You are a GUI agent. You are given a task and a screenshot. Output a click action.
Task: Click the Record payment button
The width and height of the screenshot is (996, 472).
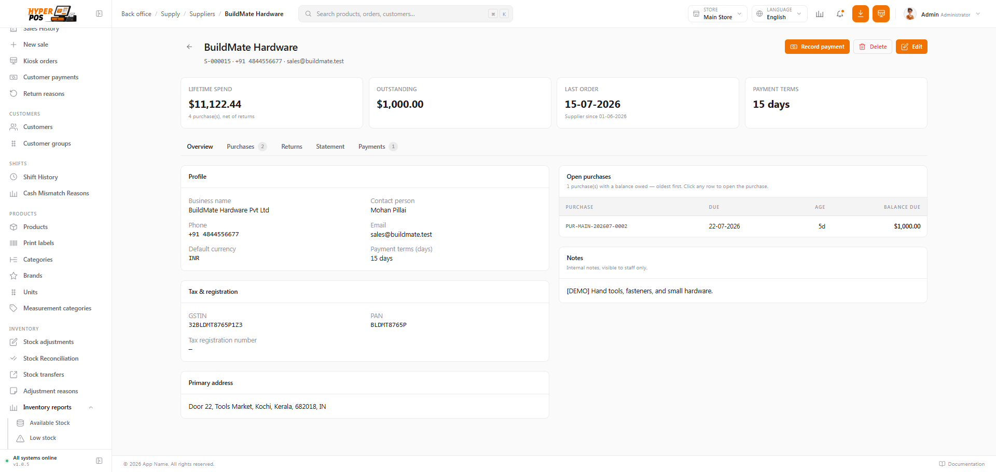[x=817, y=47]
